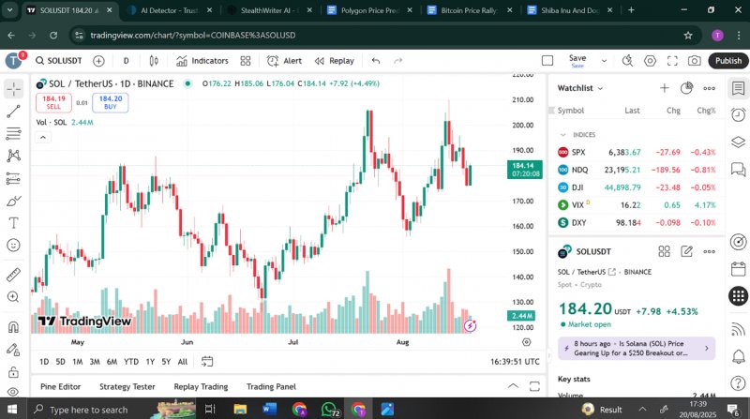The height and width of the screenshot is (419, 750).
Task: Select the 1M date range
Action: click(x=78, y=362)
